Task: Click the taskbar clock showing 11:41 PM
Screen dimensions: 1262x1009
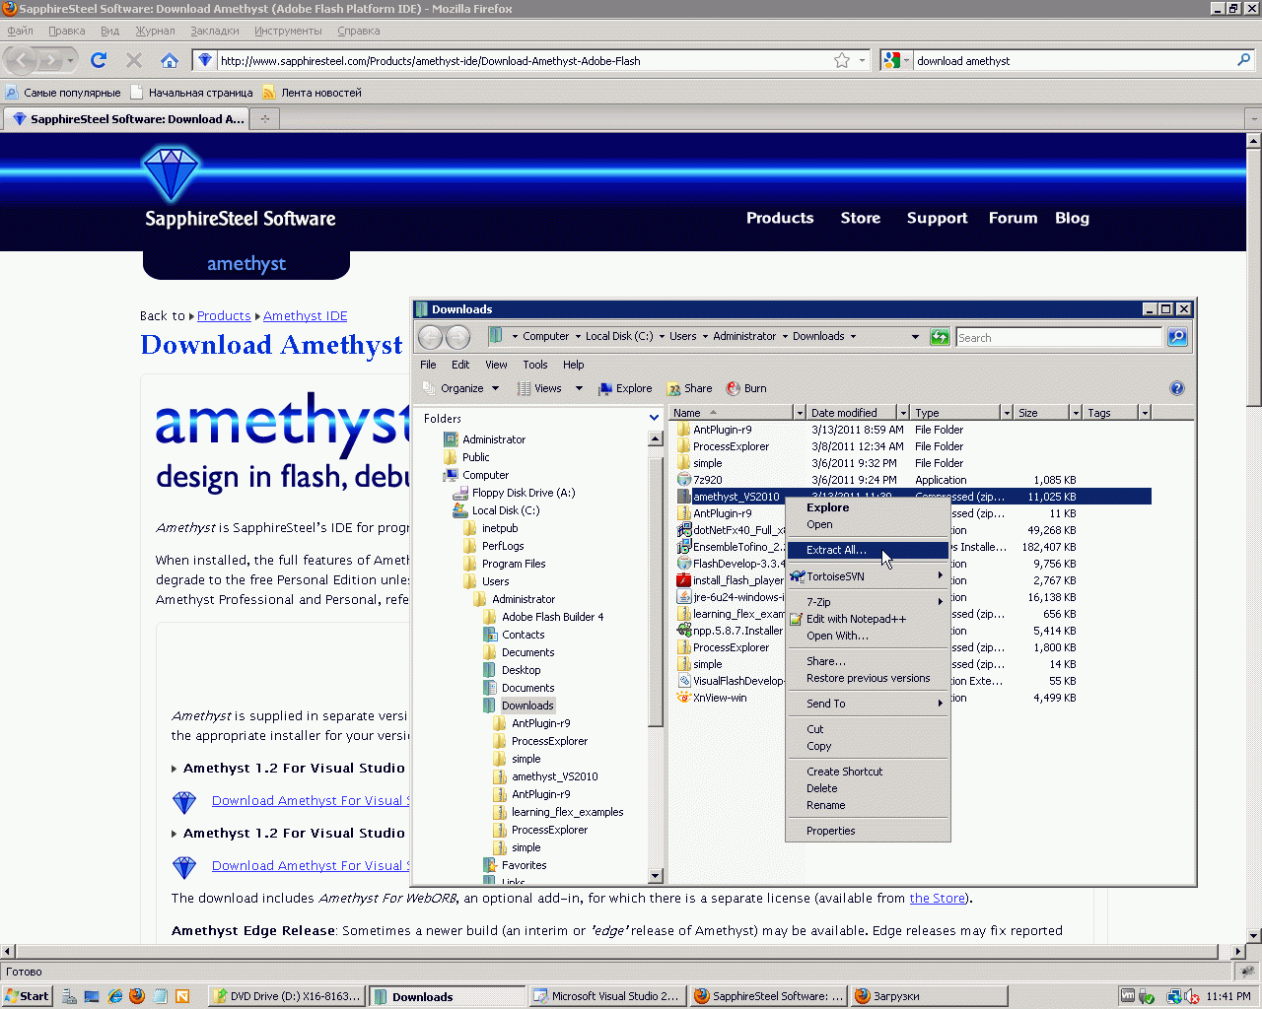Action: (1228, 996)
